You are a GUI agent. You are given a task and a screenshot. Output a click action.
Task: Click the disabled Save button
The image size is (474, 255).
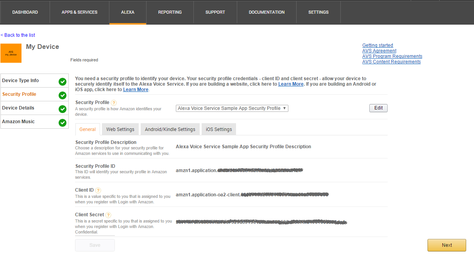(x=95, y=245)
